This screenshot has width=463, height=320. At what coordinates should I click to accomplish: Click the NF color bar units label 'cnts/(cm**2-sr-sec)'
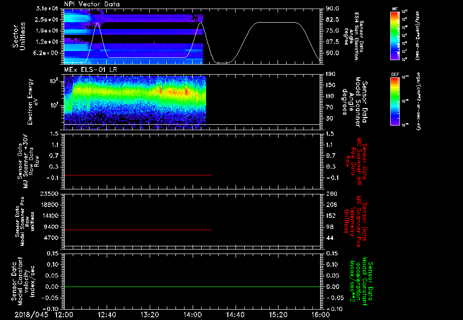pos(417,36)
